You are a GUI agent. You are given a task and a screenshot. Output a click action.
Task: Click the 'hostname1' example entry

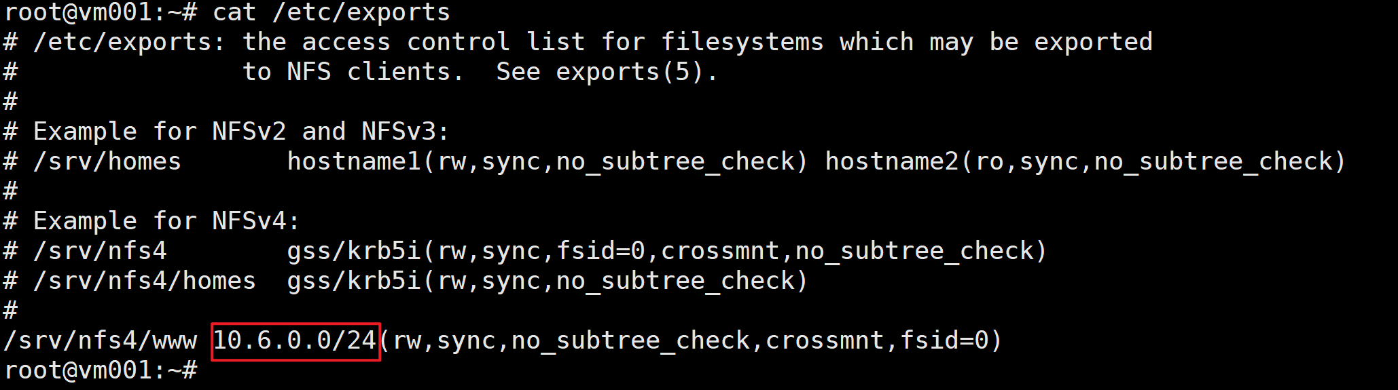[354, 161]
